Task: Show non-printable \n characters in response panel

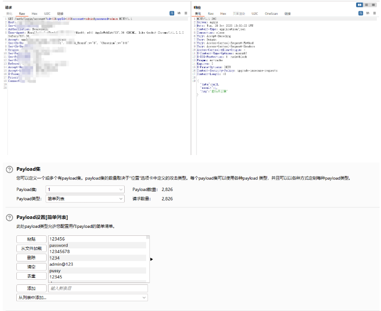Action: [x=367, y=13]
